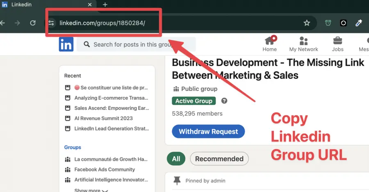
Task: Open LinkedIn Lead Generation Strat... event
Action: pyautogui.click(x=112, y=129)
